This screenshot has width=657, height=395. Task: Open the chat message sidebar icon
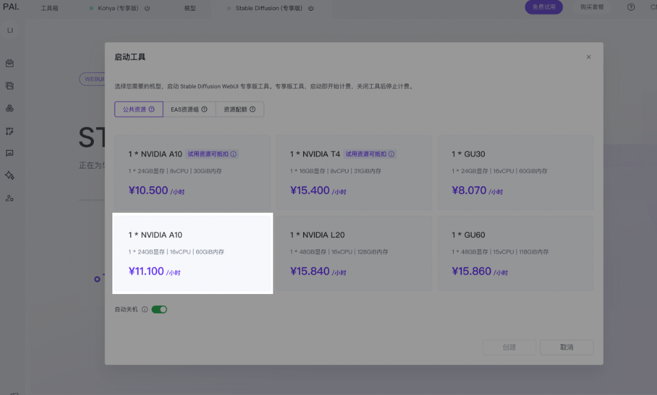10,154
